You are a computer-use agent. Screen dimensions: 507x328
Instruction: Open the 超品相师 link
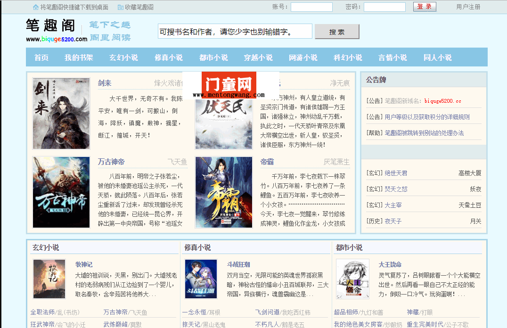pyautogui.click(x=346, y=312)
